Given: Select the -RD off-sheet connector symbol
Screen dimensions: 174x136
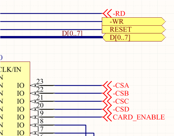Looking at the screenshot, I should pos(107,14).
